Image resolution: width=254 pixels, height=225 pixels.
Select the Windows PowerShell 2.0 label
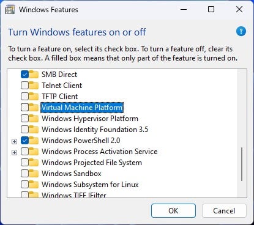[81, 141]
